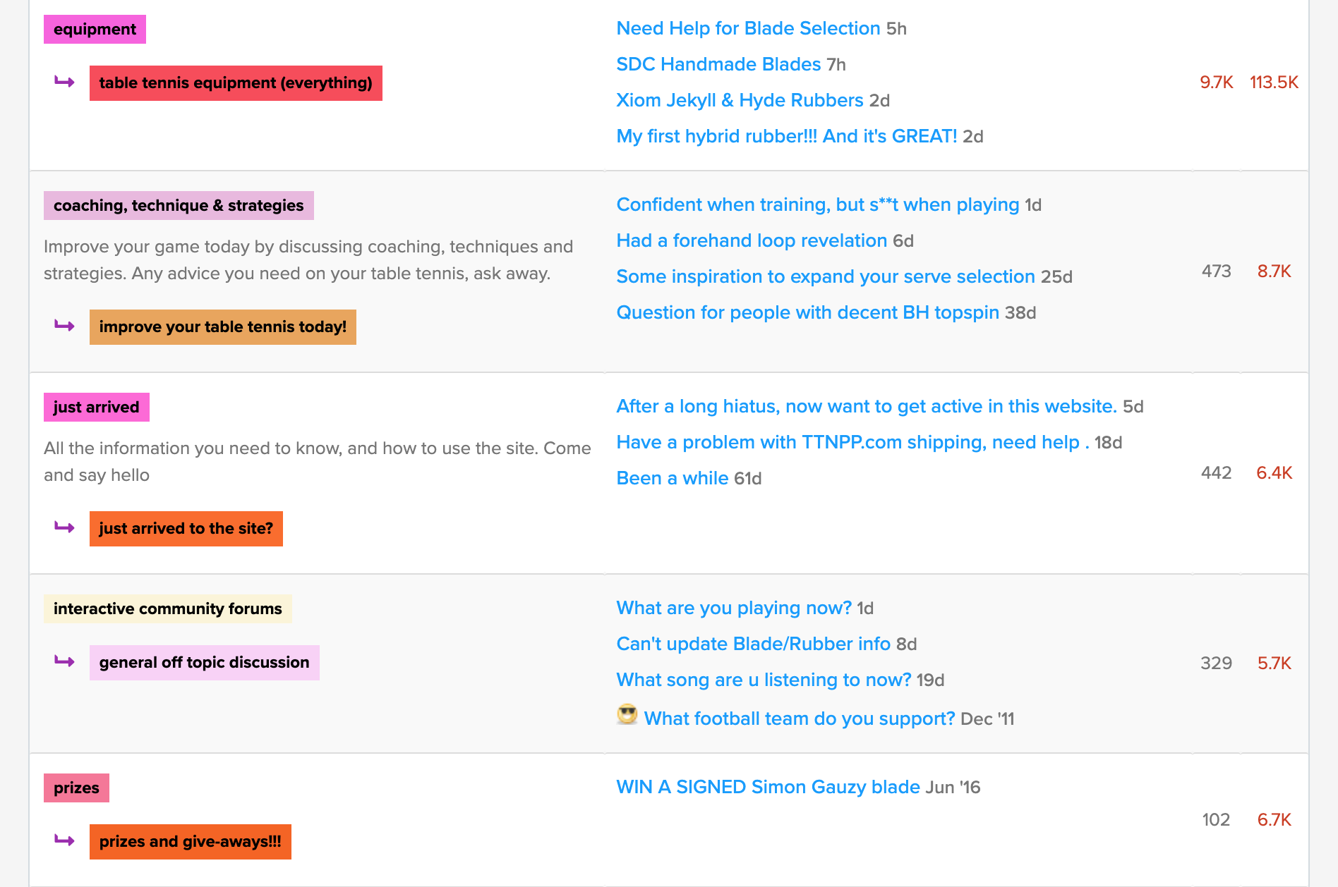Click the 442 topics count
1338x887 pixels.
click(1217, 473)
